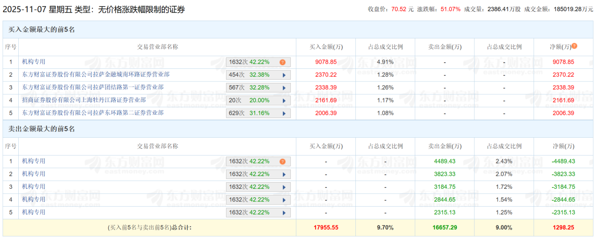Open 招商证券上海牡丹江路证券营业部 link
Image resolution: width=595 pixels, height=238 pixels.
pos(83,100)
